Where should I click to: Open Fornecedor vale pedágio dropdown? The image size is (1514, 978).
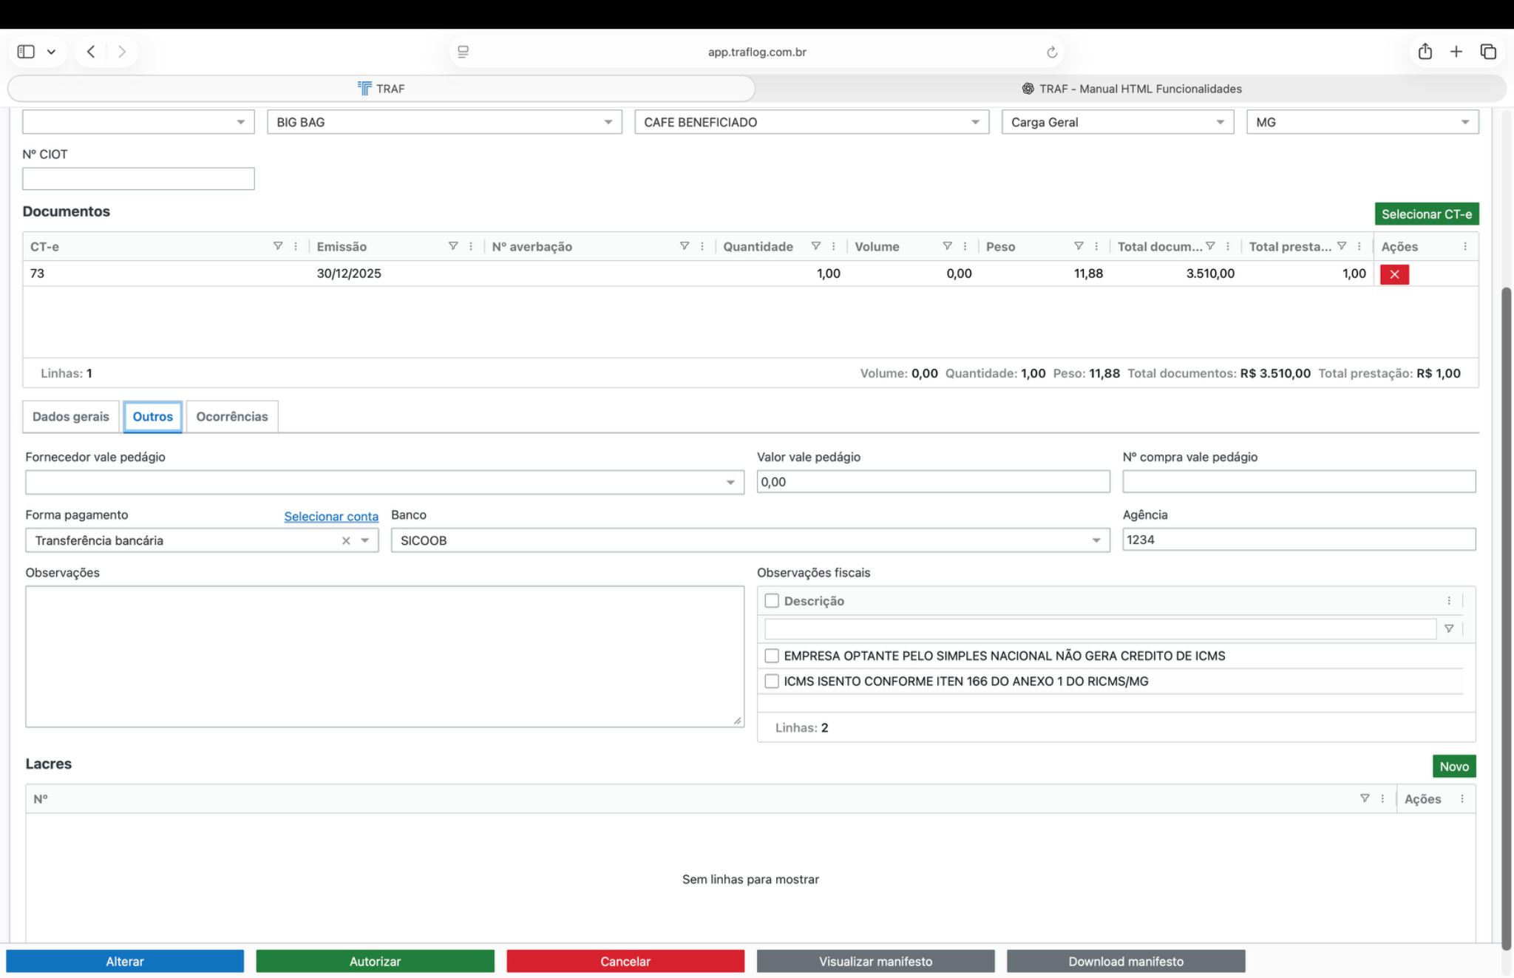[730, 482]
